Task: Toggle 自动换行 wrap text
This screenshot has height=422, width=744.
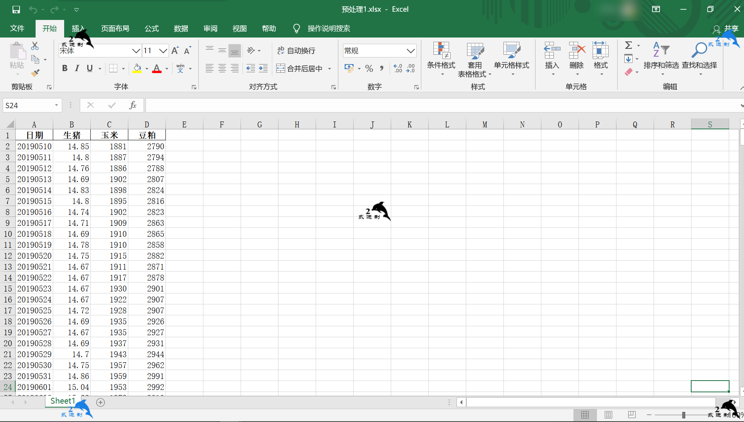Action: coord(296,50)
